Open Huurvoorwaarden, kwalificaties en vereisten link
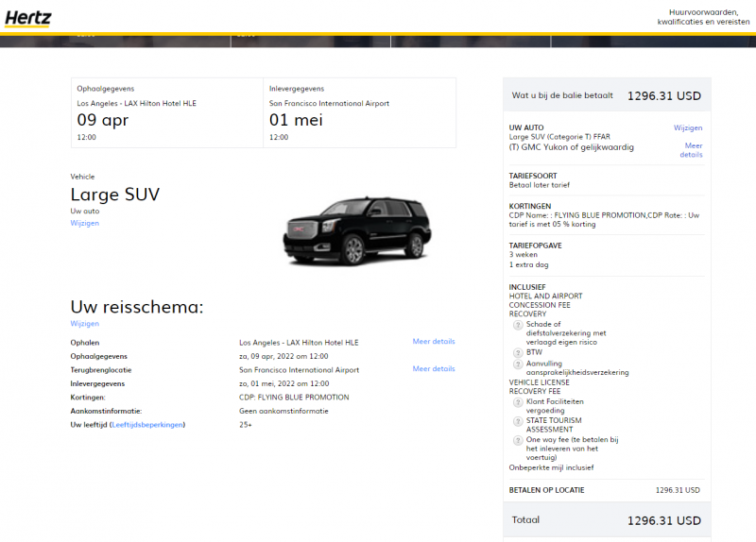 (697, 17)
